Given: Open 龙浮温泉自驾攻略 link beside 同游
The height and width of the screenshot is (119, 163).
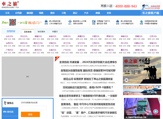Looking at the screenshot, I should (x=151, y=21).
